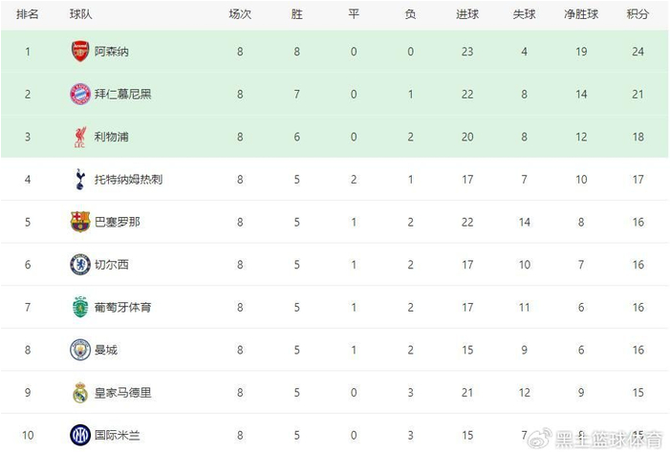Sort table by 积分 column header

[638, 14]
